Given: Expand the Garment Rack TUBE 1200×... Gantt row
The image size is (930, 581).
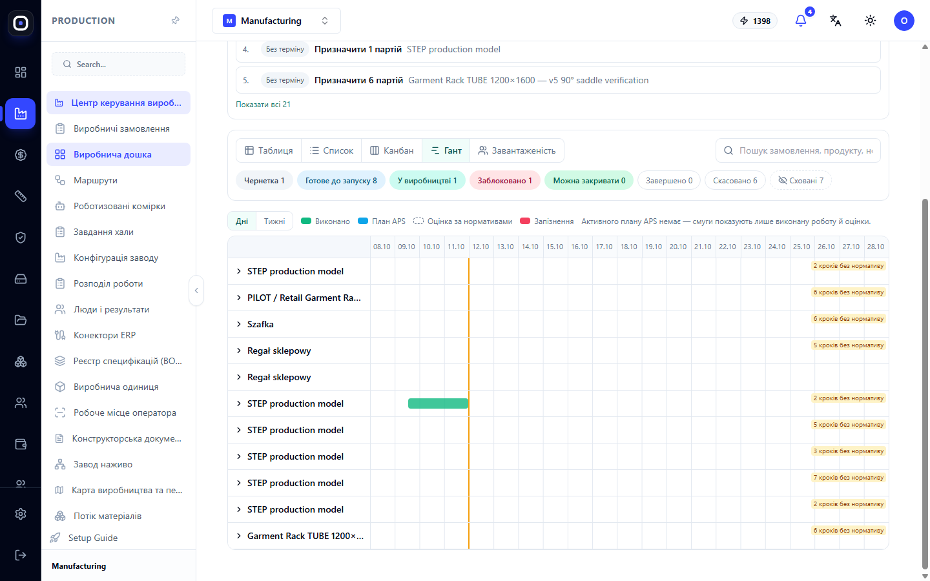Looking at the screenshot, I should [x=239, y=536].
